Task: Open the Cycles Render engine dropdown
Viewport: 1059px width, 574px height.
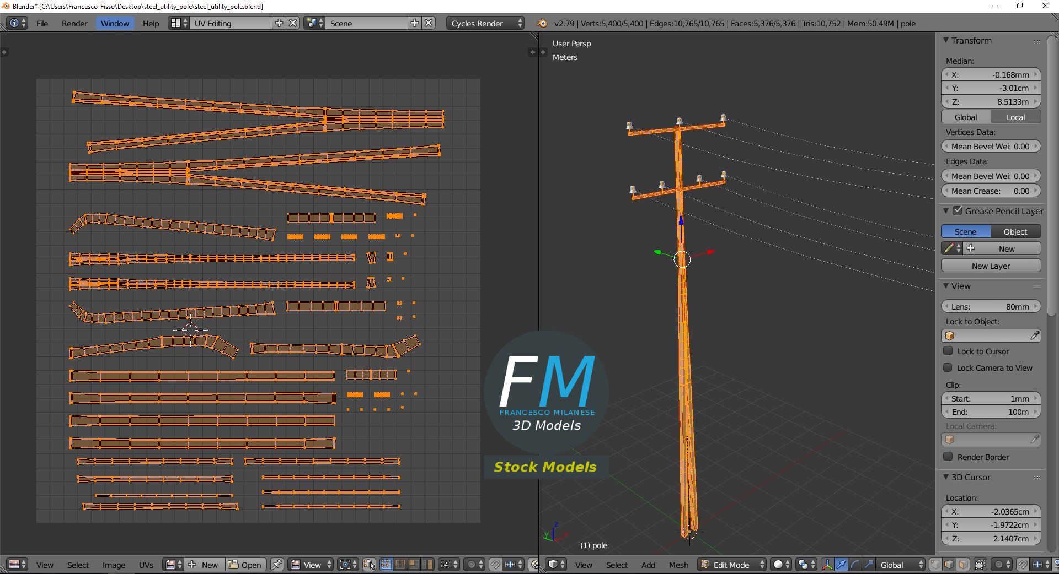Action: pos(485,23)
